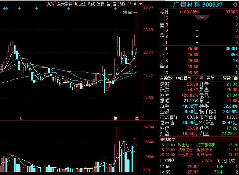Image resolution: width=239 pixels, height=175 pixels.
Task: Click the lock icon in chart toolbar
Action: pyautogui.click(x=129, y=4)
